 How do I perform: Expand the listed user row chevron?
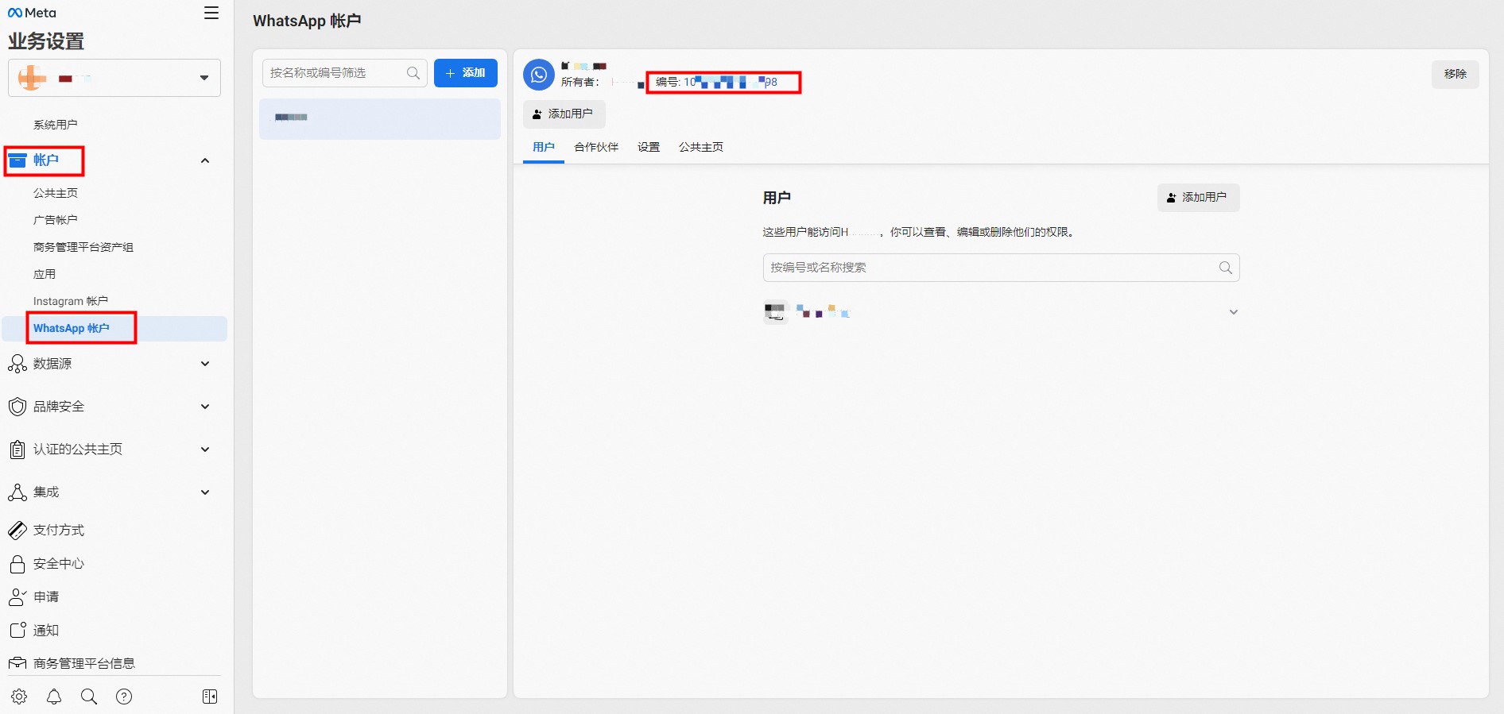click(x=1234, y=312)
